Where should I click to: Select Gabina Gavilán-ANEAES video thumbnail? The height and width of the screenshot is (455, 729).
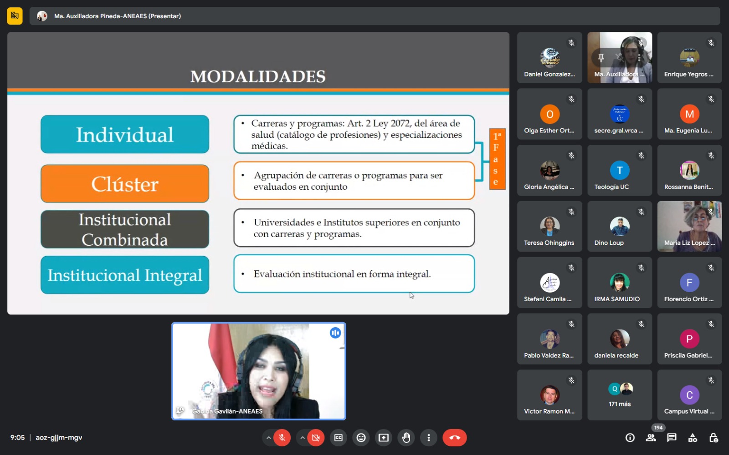[259, 371]
